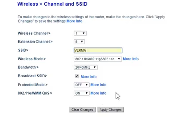Click More Info beside Wireless Mode

pos(131,59)
